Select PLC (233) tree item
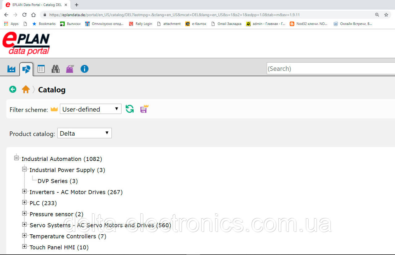Screen dimensions: 395x255 (43, 203)
